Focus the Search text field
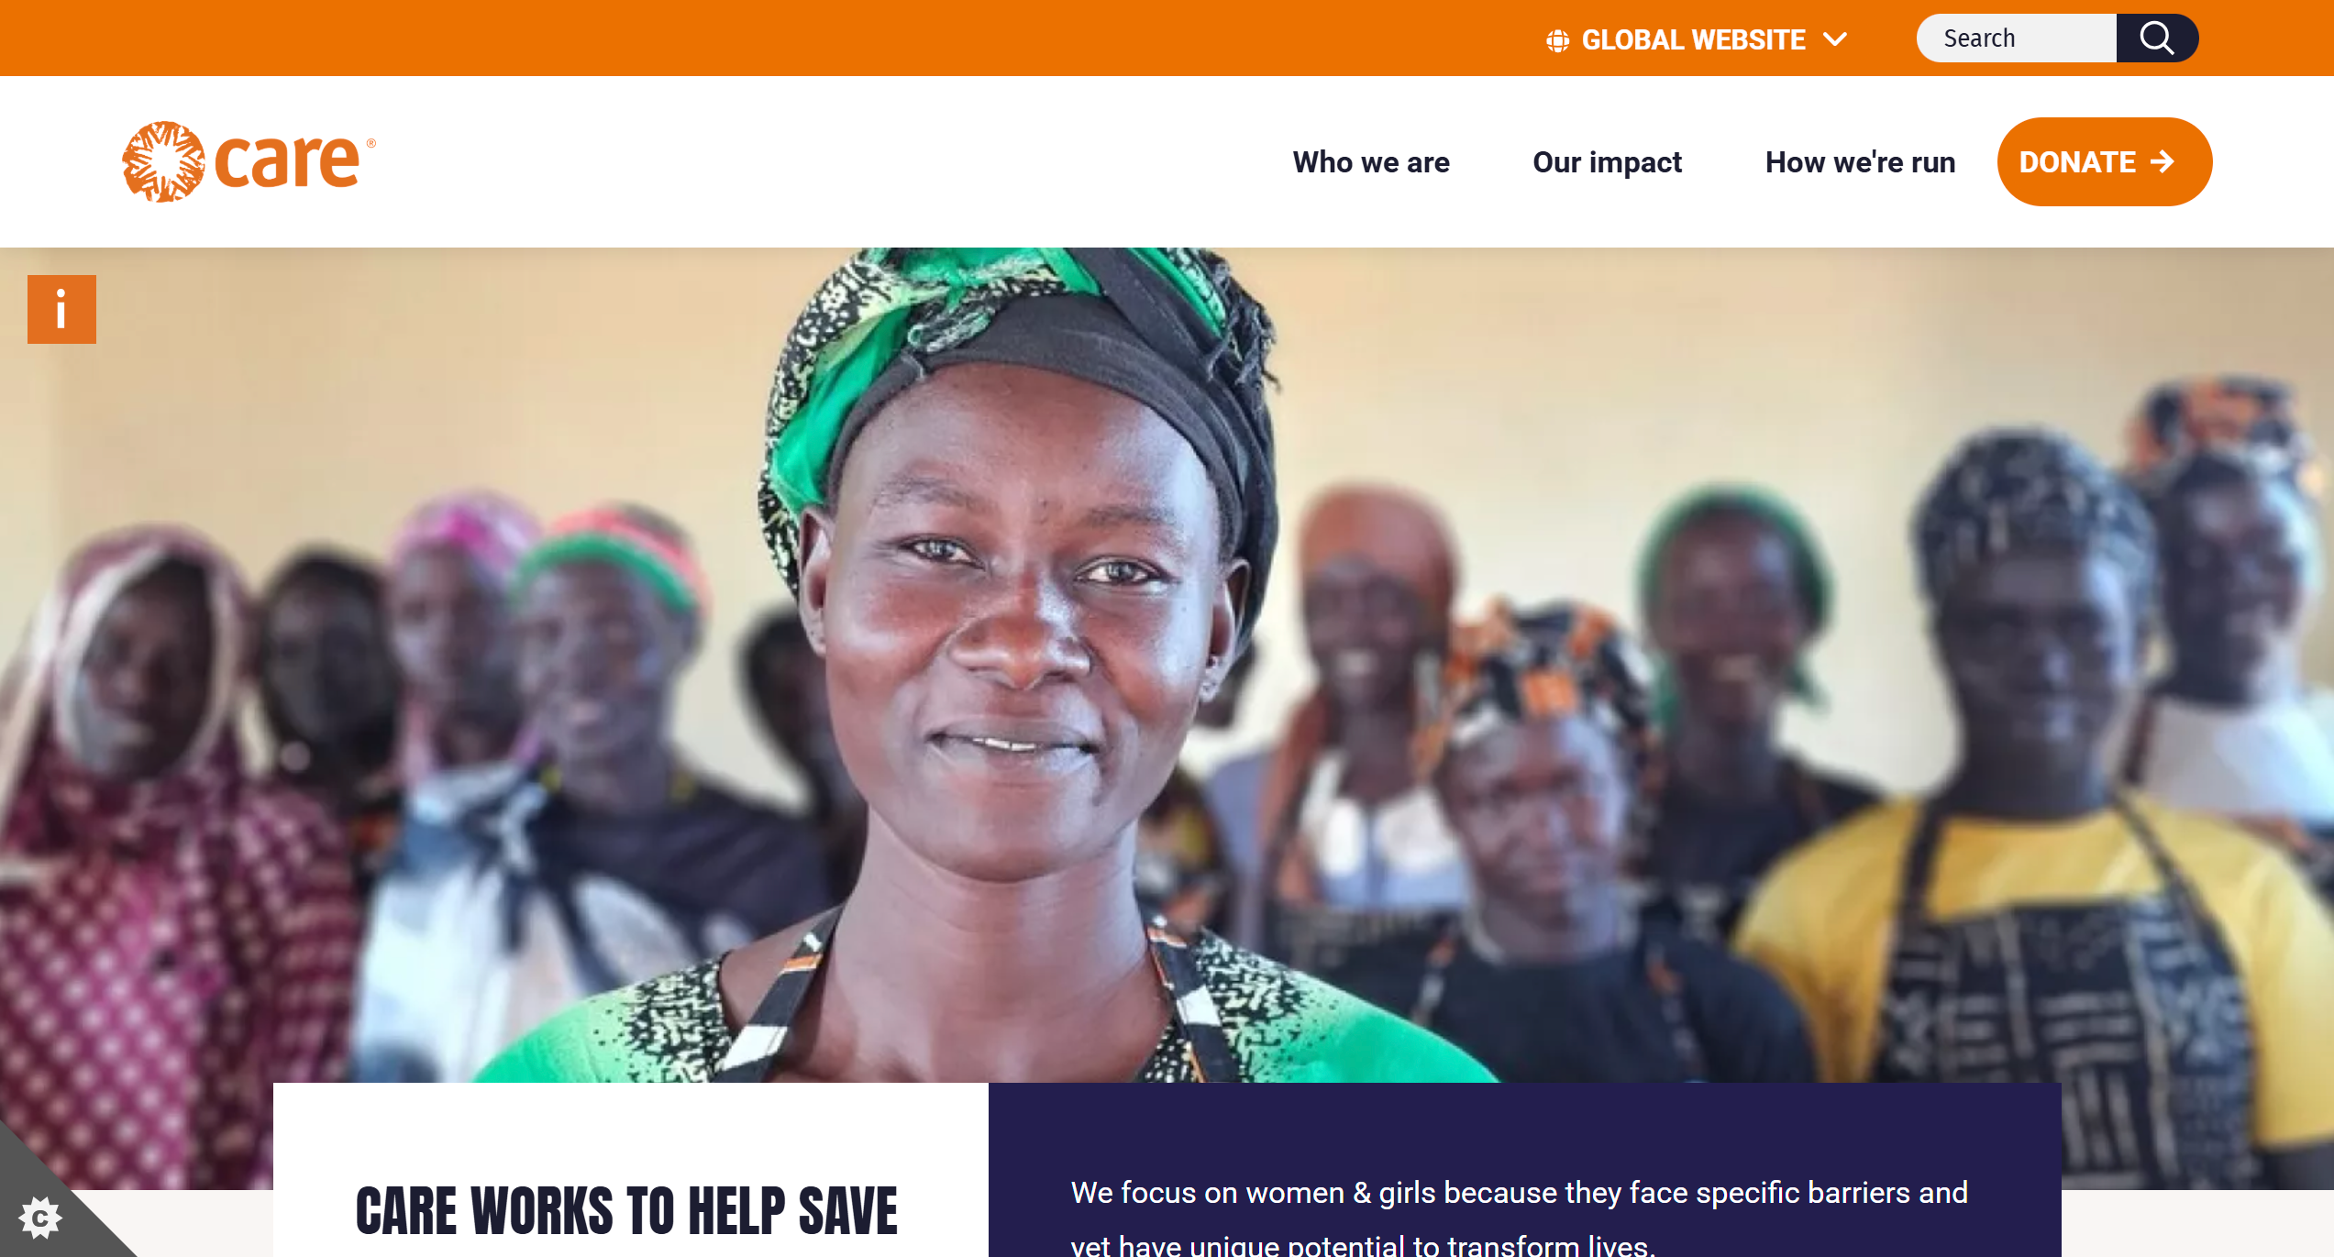This screenshot has width=2334, height=1257. [2016, 39]
